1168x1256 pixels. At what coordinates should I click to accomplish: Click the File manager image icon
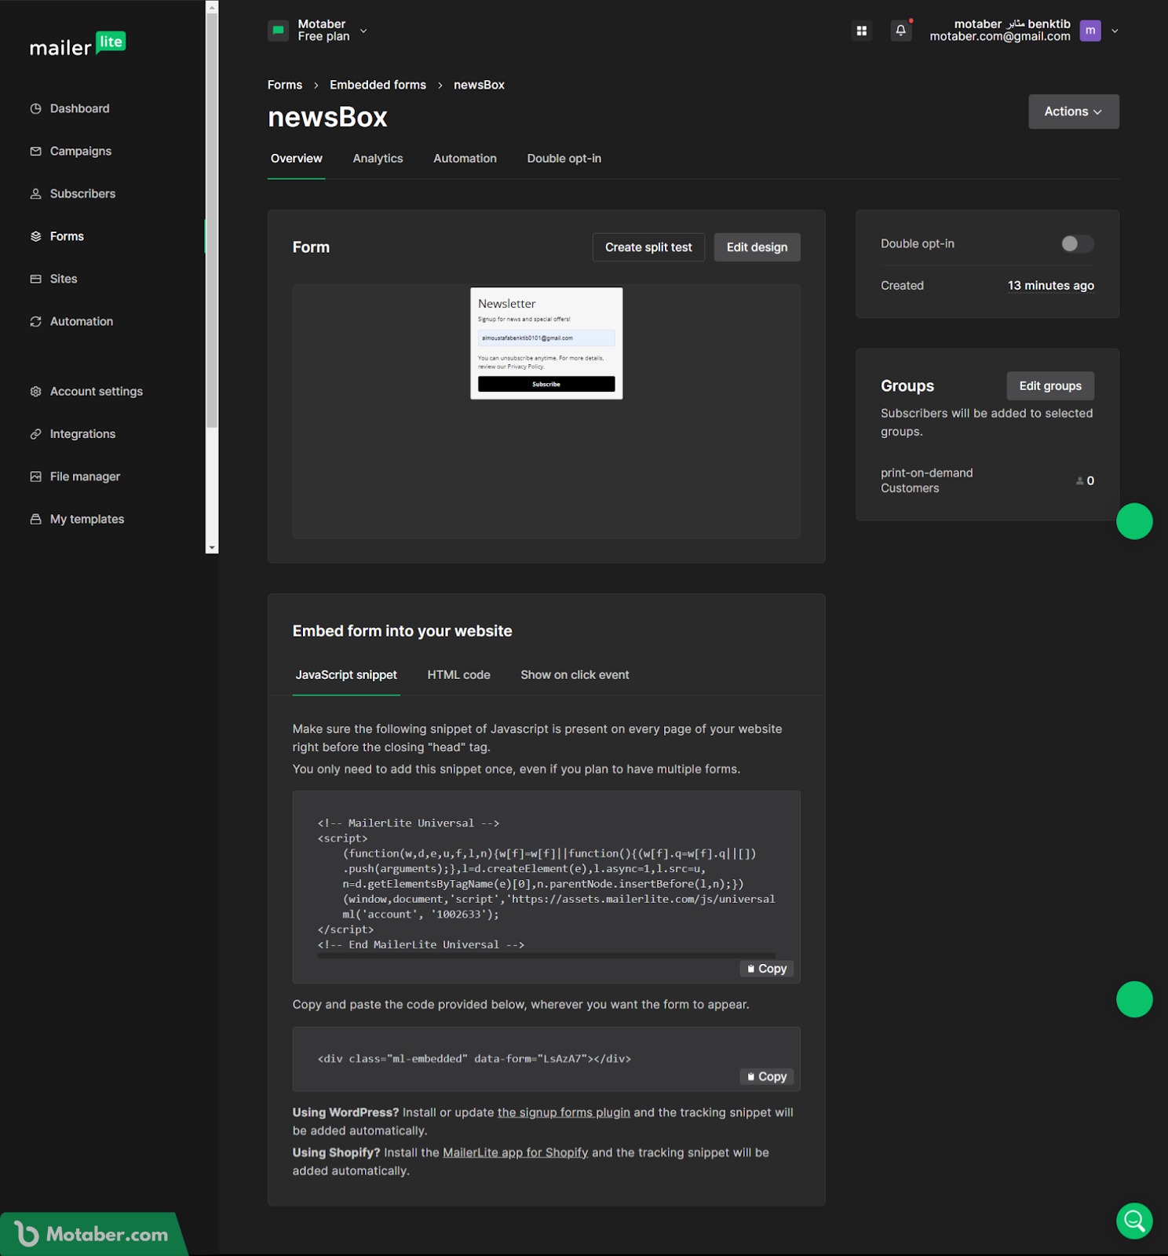coord(35,476)
